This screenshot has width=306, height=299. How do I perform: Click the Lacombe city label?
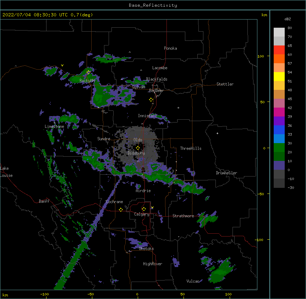pos(160,68)
